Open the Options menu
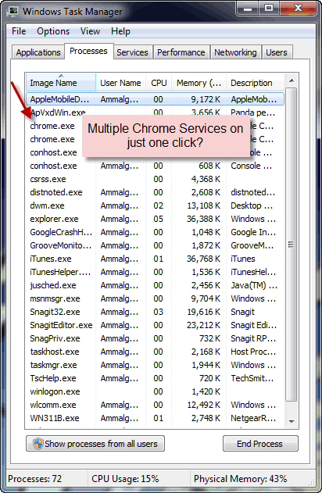322x493 pixels. click(x=53, y=31)
